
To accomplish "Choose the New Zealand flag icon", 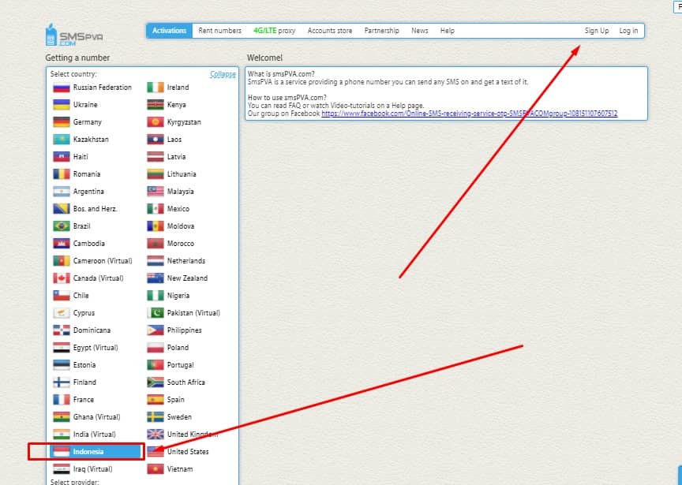I will 156,278.
